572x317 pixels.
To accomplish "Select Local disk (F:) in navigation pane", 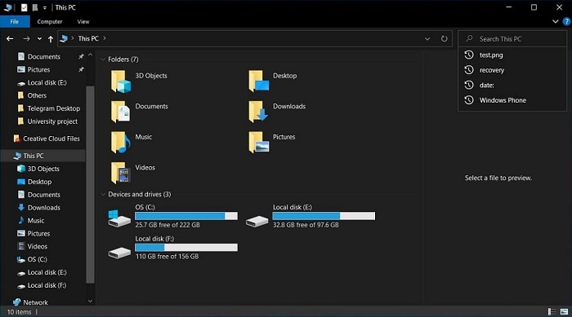I will tap(47, 285).
